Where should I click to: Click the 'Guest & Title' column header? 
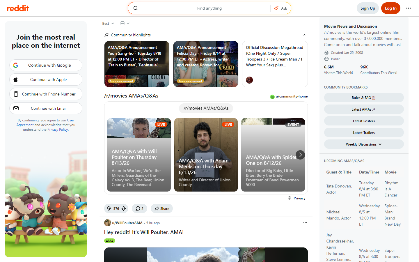[x=339, y=172]
